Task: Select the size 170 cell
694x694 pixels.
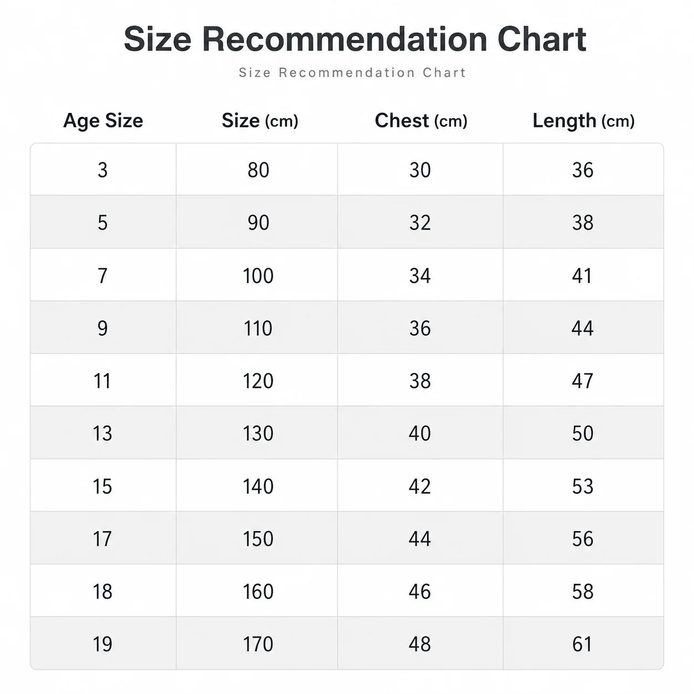Action: [x=257, y=643]
